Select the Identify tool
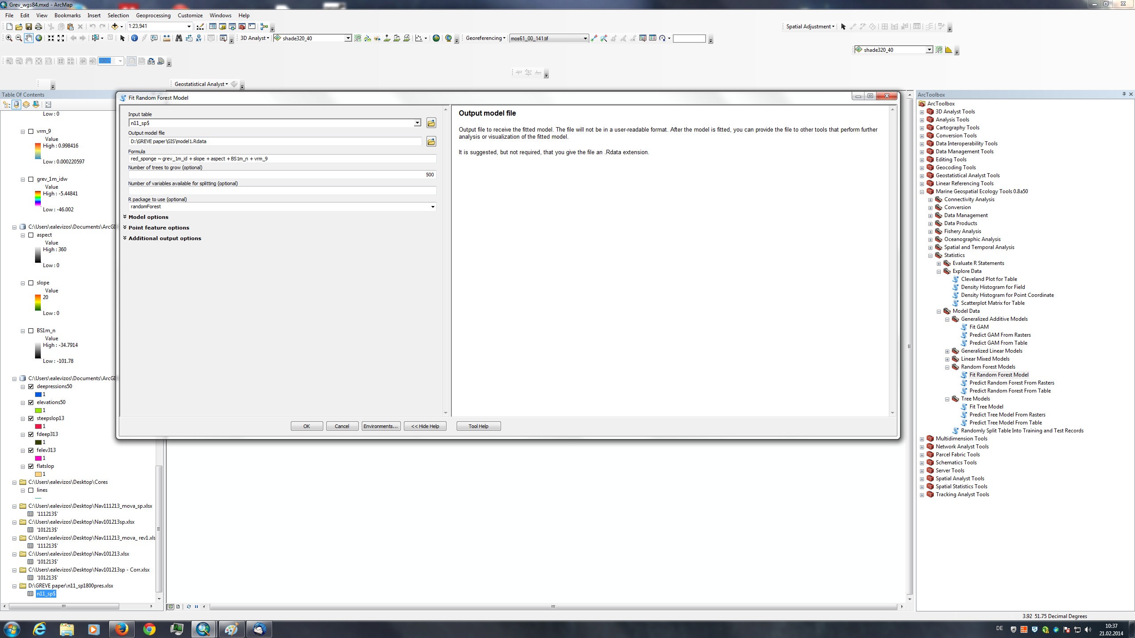Image resolution: width=1135 pixels, height=638 pixels. pos(134,38)
